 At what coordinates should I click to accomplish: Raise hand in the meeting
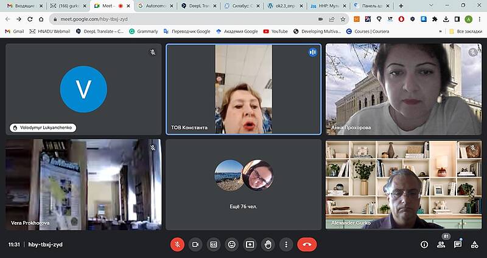[268, 244]
